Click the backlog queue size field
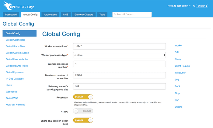The height and width of the screenshot is (128, 213). 119,86
